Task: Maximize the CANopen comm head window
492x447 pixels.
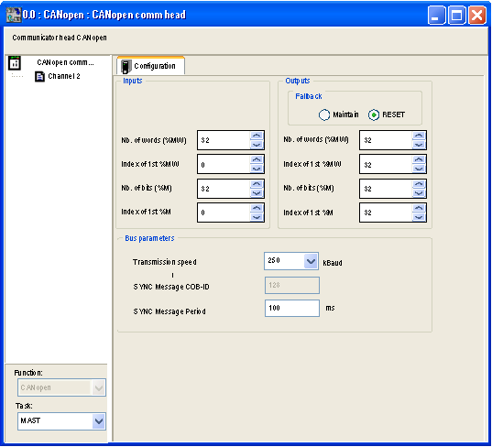Action: [457, 15]
